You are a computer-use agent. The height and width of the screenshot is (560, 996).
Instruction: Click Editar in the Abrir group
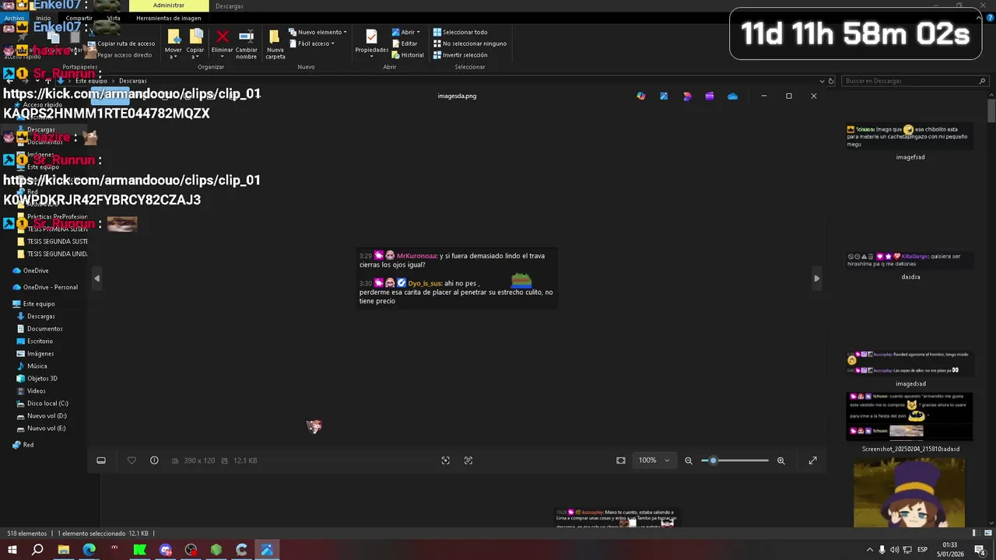(x=405, y=44)
